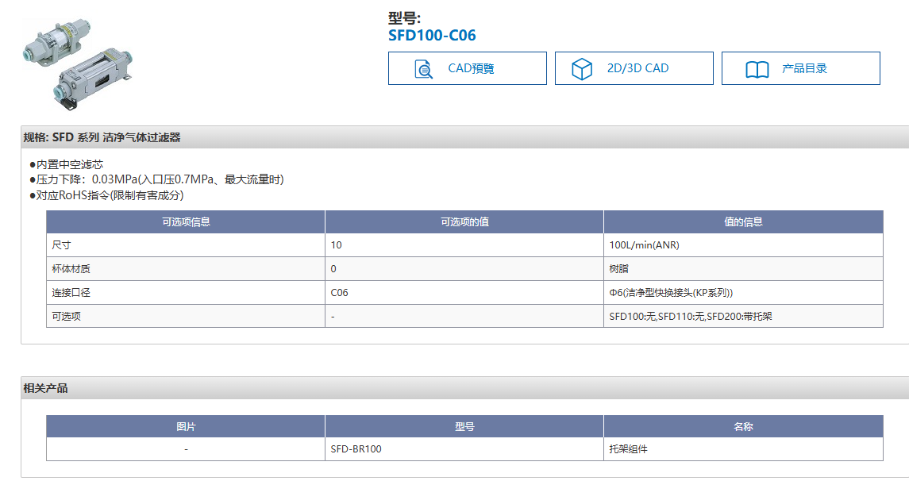The image size is (909, 481).
Task: Click the SFD100-C06 model number link
Action: (x=432, y=35)
